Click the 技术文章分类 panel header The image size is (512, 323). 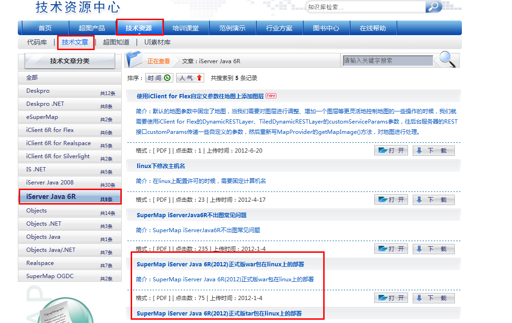69,61
